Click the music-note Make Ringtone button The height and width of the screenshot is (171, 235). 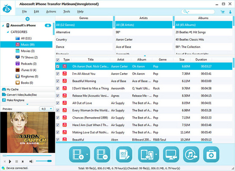[191, 154]
